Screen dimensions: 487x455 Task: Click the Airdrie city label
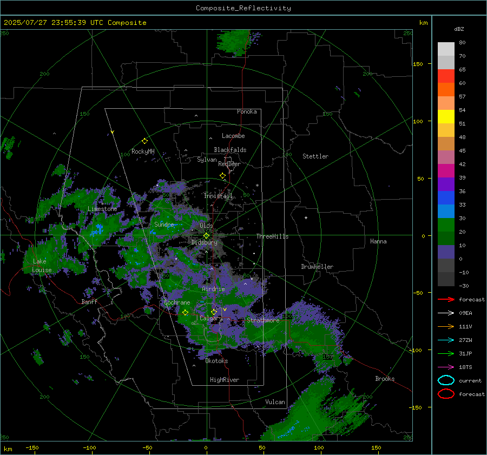pyautogui.click(x=213, y=289)
